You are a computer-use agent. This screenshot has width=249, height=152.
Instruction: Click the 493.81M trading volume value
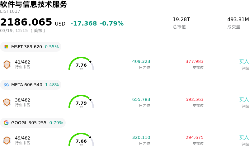[x=238, y=20]
